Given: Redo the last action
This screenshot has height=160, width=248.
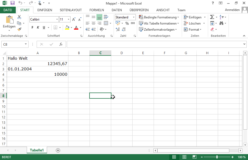Looking at the screenshot, I should (x=31, y=3).
